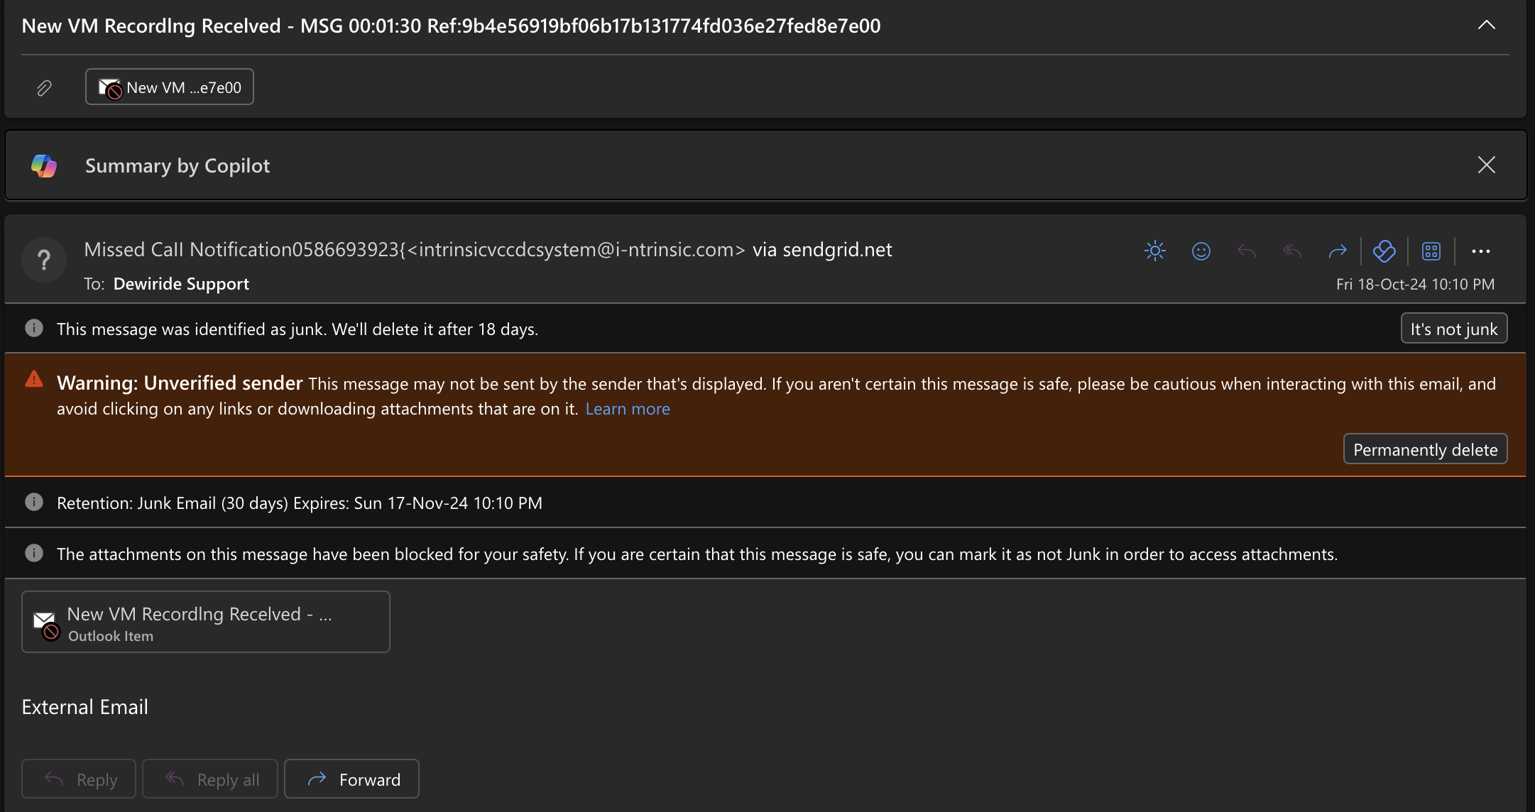
Task: Click the Reply arrow icon in the toolbar
Action: point(1247,251)
